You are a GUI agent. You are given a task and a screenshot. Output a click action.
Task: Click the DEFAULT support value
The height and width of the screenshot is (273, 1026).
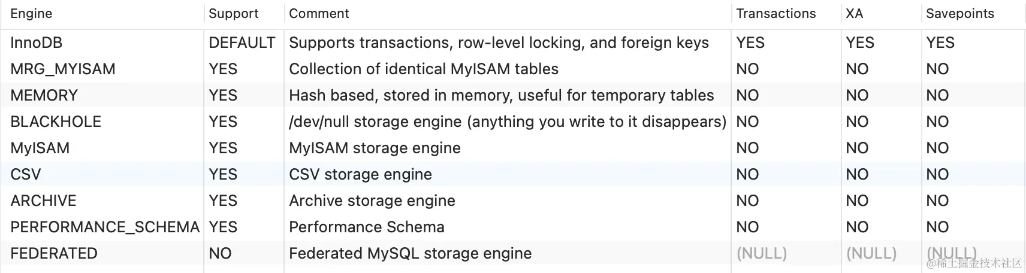pos(242,43)
